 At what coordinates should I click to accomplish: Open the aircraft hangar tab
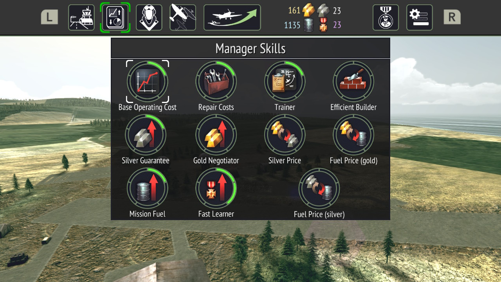(x=183, y=18)
